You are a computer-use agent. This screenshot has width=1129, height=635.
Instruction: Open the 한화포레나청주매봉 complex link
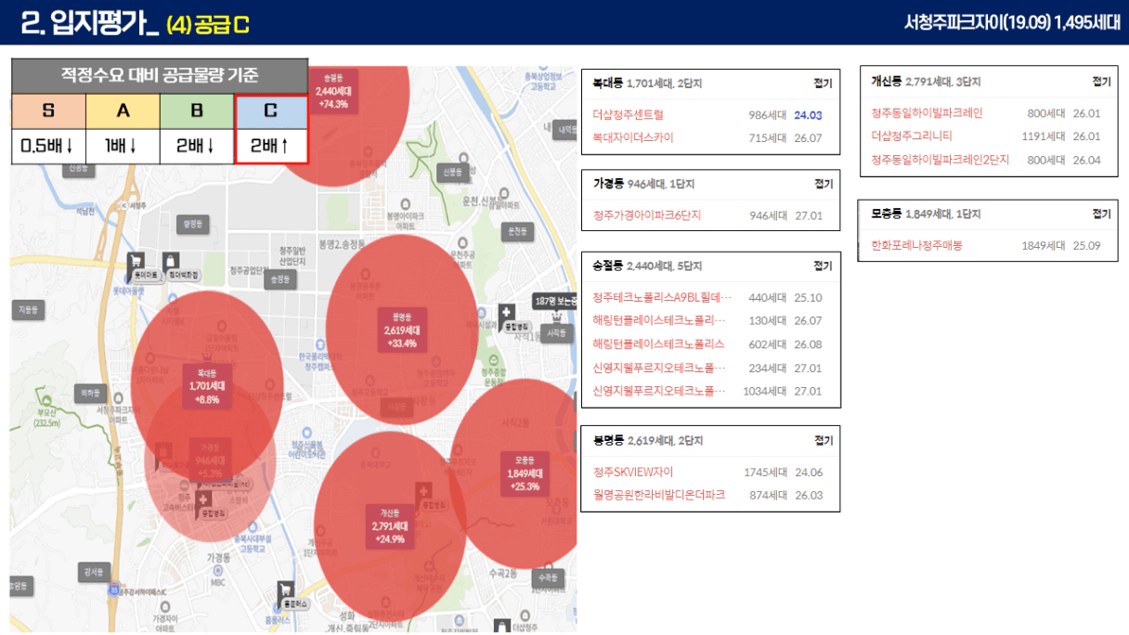pos(917,246)
